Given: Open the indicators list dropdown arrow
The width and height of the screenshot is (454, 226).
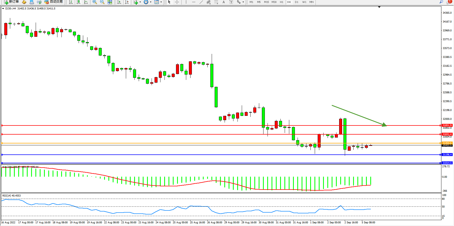Looking at the screenshot, I should [140, 2].
